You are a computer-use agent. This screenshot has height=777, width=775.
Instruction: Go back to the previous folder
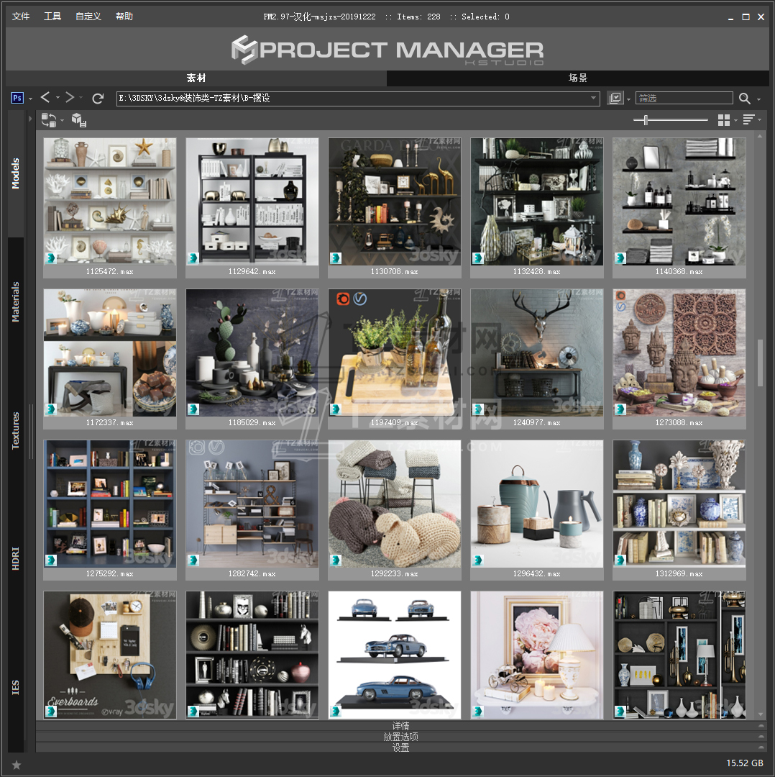tap(45, 98)
